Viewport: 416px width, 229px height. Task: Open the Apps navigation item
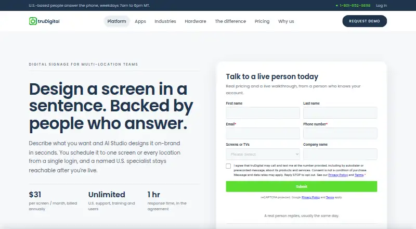[140, 21]
